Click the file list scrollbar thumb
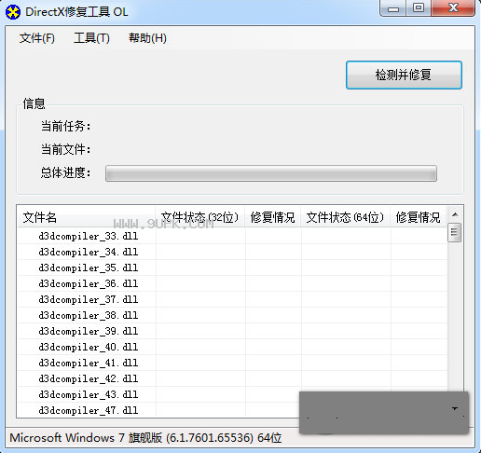 point(455,232)
